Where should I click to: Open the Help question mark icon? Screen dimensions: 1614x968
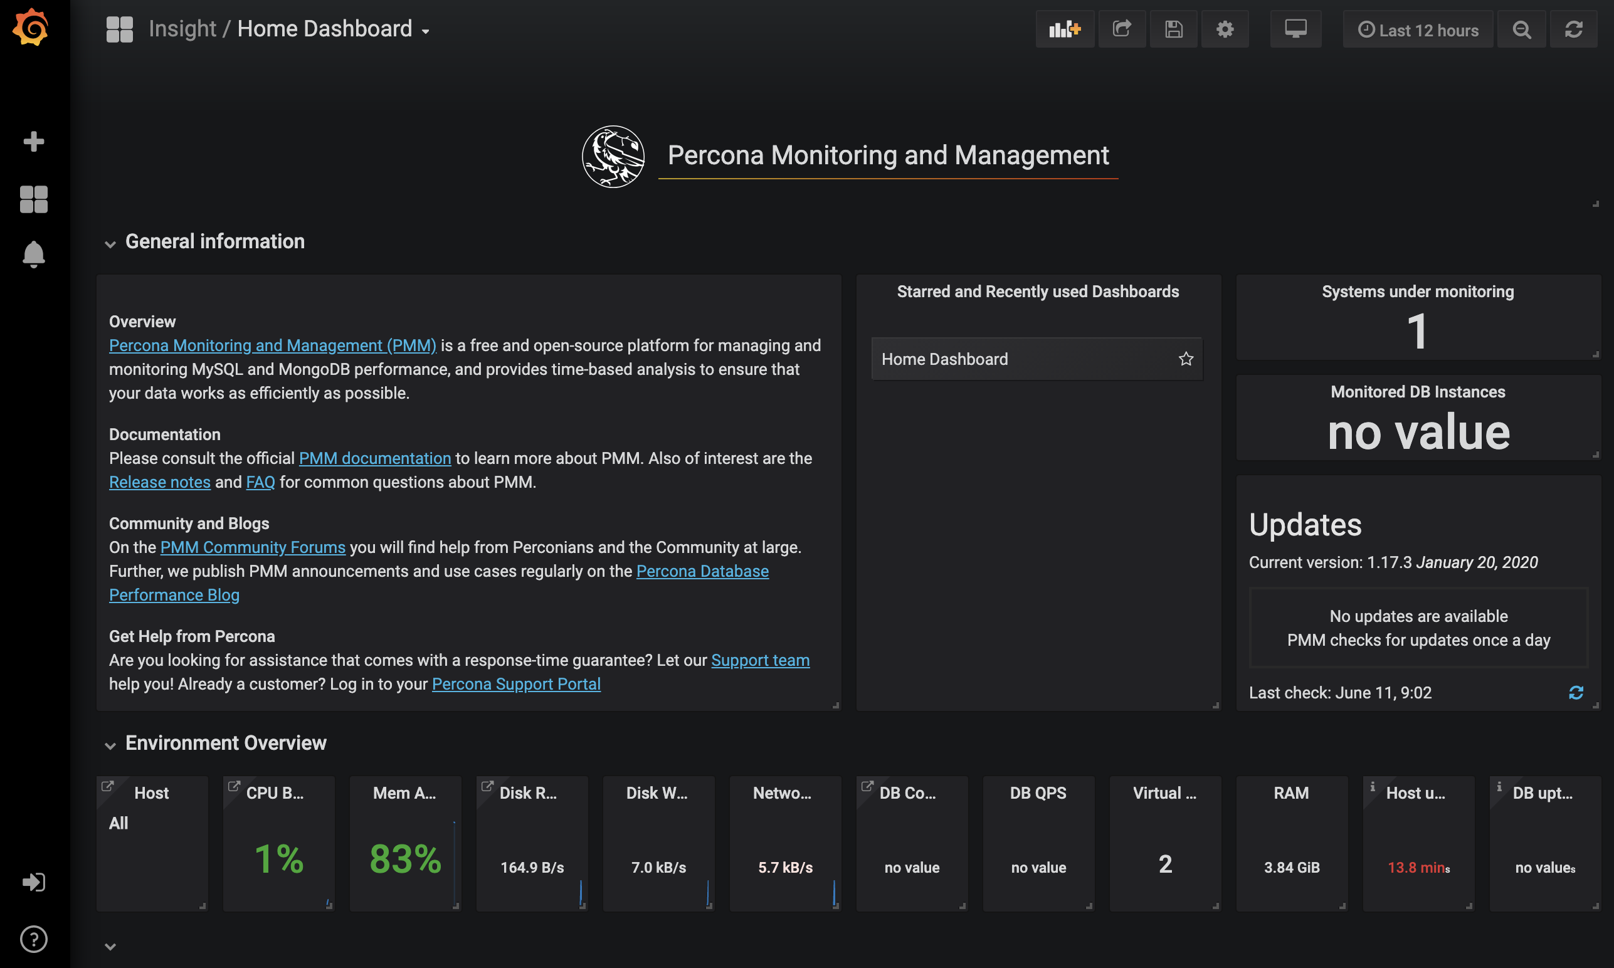(33, 939)
